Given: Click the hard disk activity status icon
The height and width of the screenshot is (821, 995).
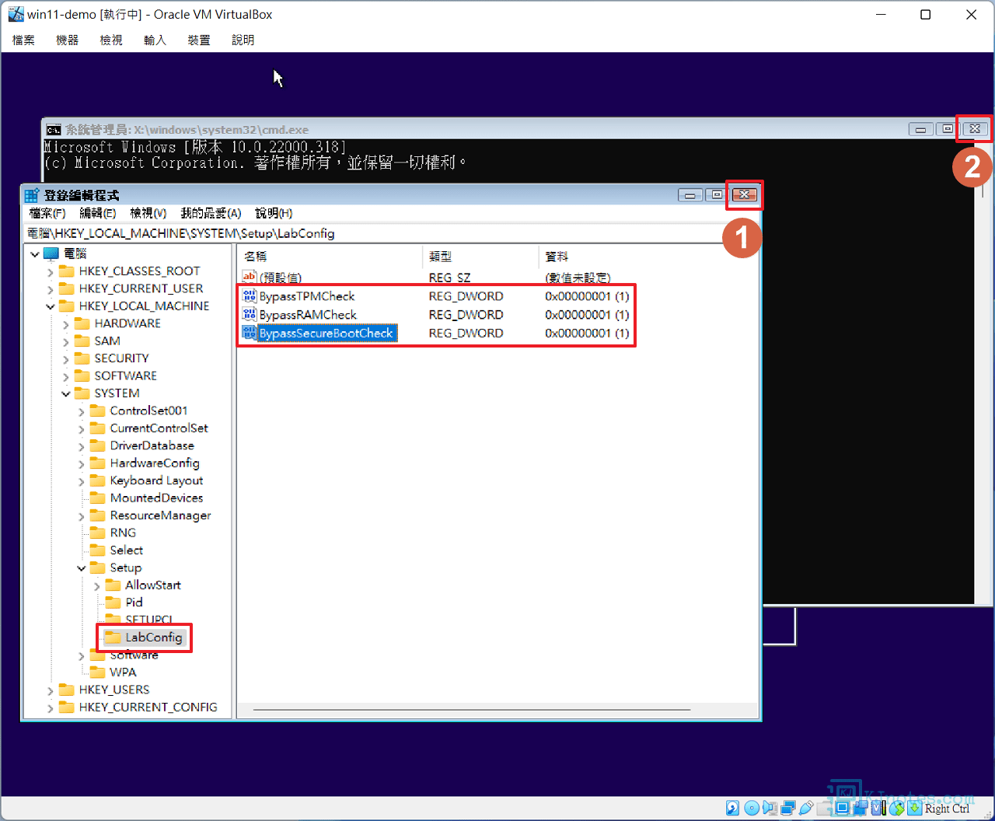Looking at the screenshot, I should 732,808.
